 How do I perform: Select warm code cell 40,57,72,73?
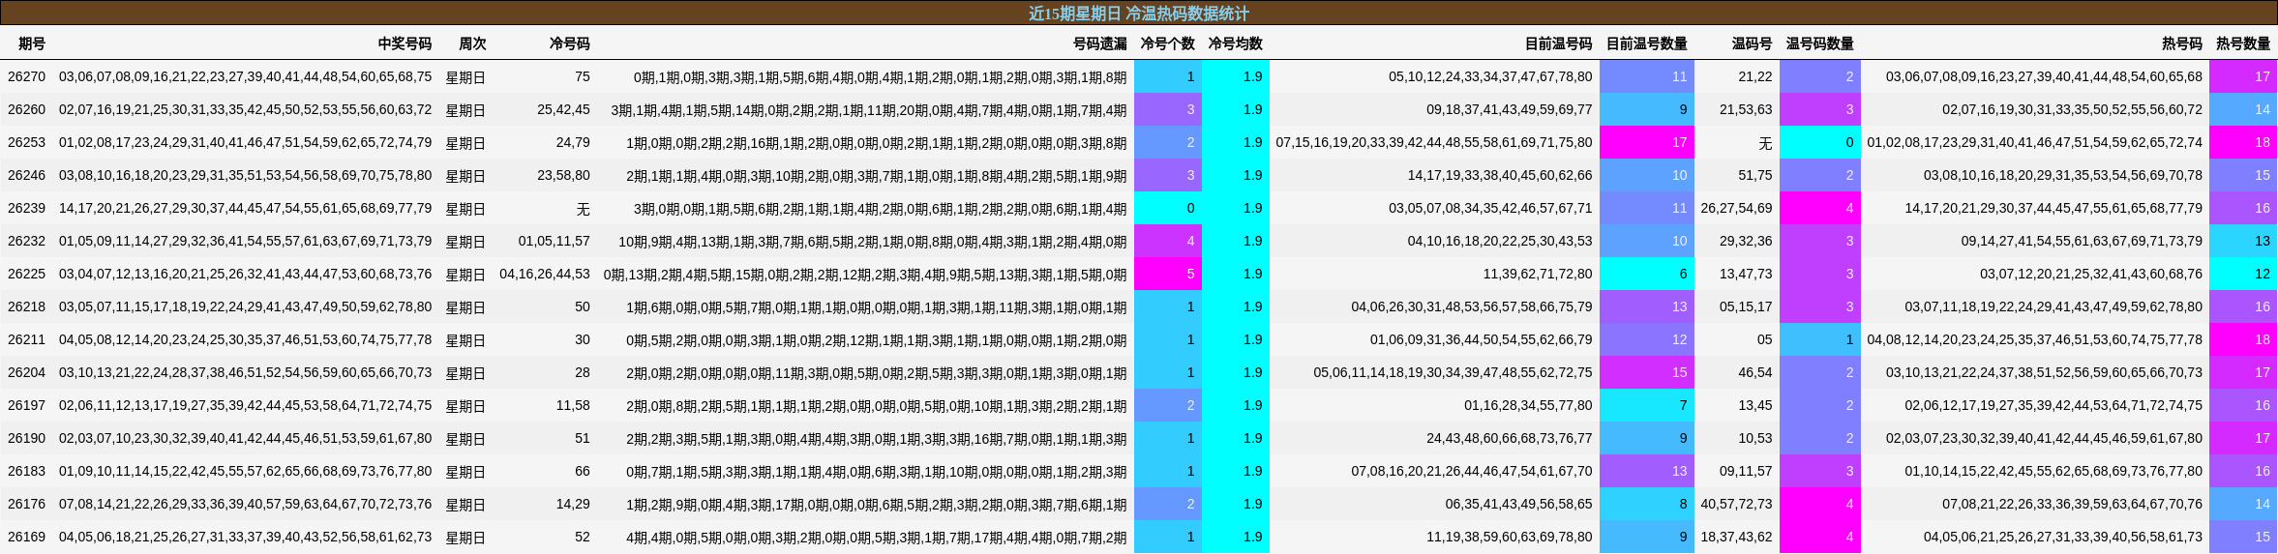point(1736,504)
